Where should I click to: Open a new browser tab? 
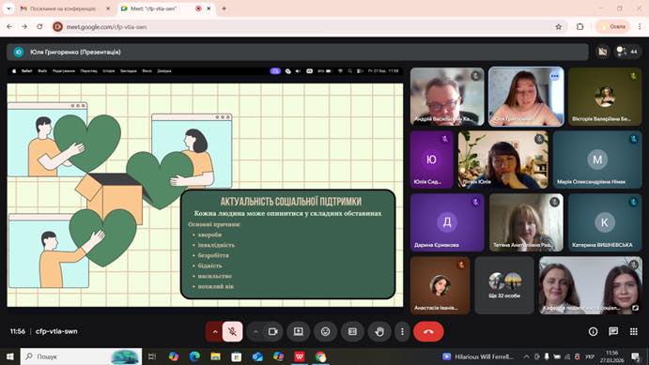coord(224,8)
